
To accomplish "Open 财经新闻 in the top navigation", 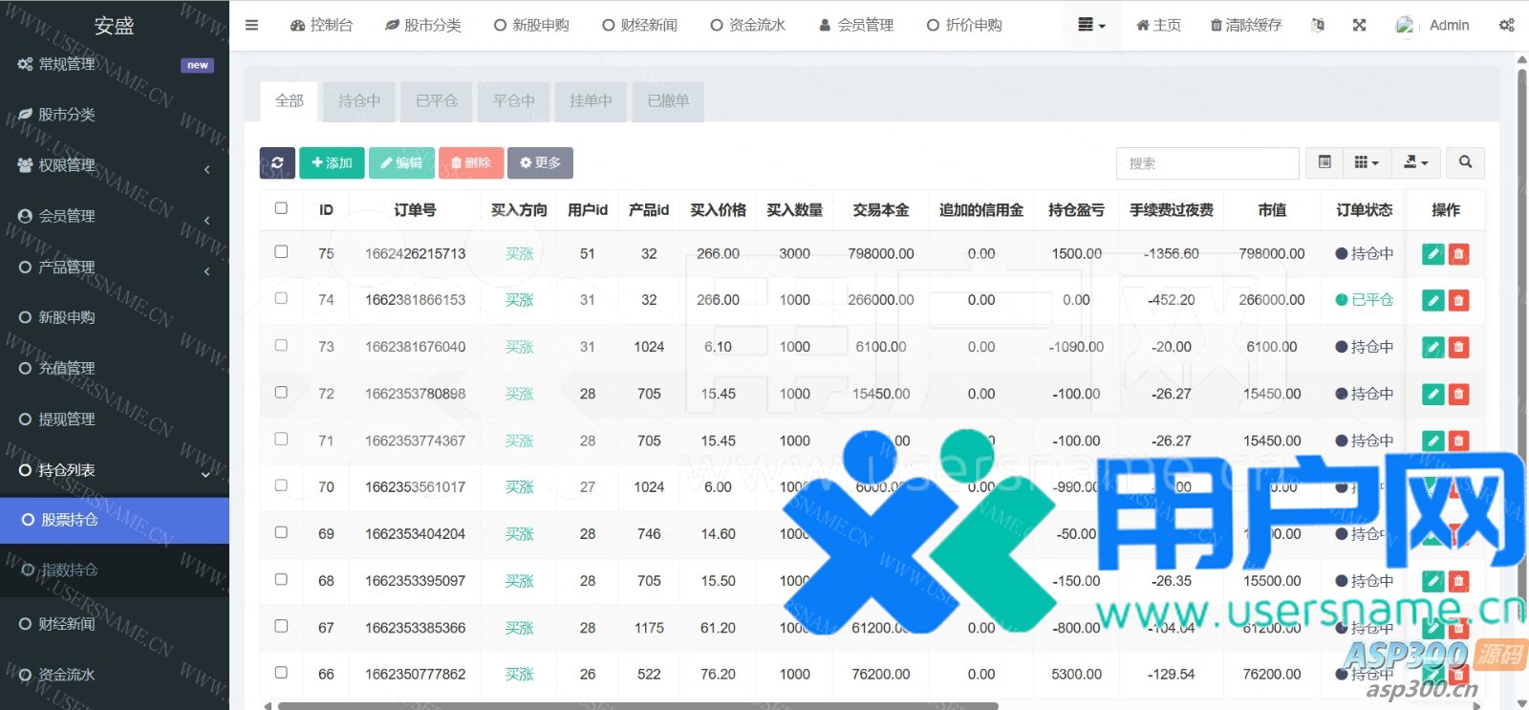I will pos(639,25).
